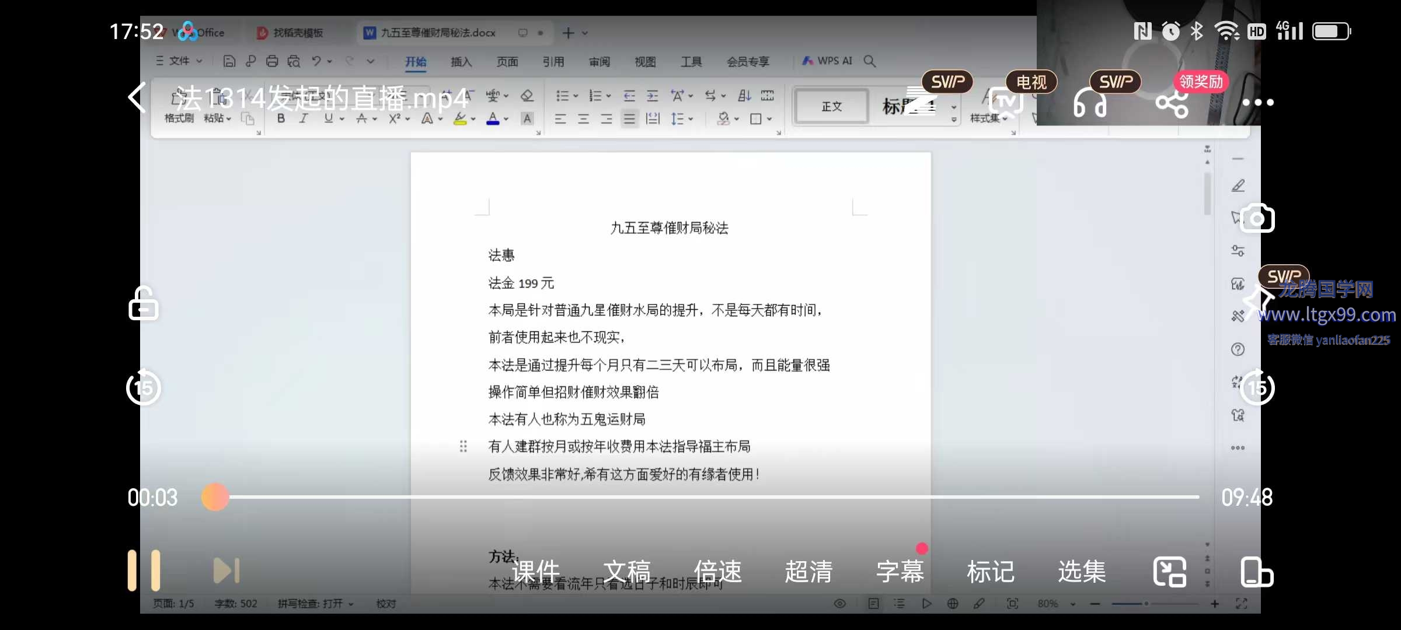
Task: Play the next video
Action: (x=226, y=570)
